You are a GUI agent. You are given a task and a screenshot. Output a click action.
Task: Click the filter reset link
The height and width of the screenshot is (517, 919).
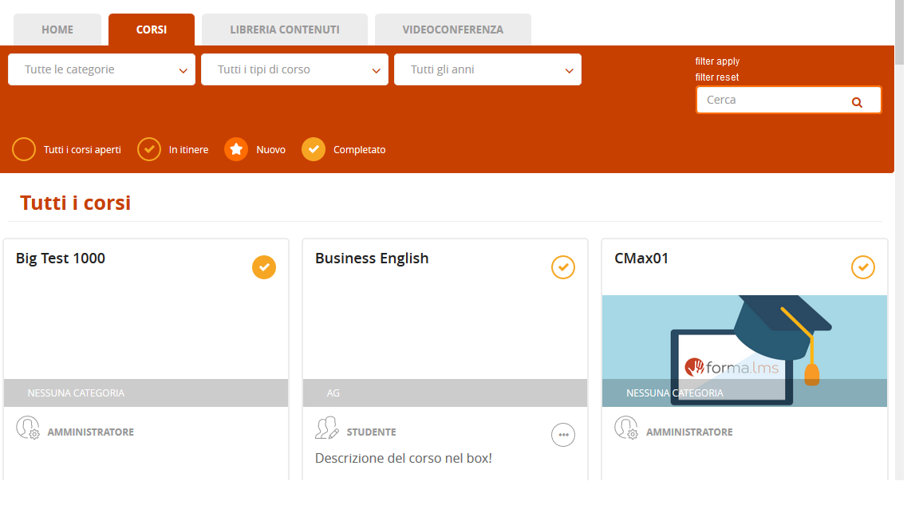pos(717,77)
